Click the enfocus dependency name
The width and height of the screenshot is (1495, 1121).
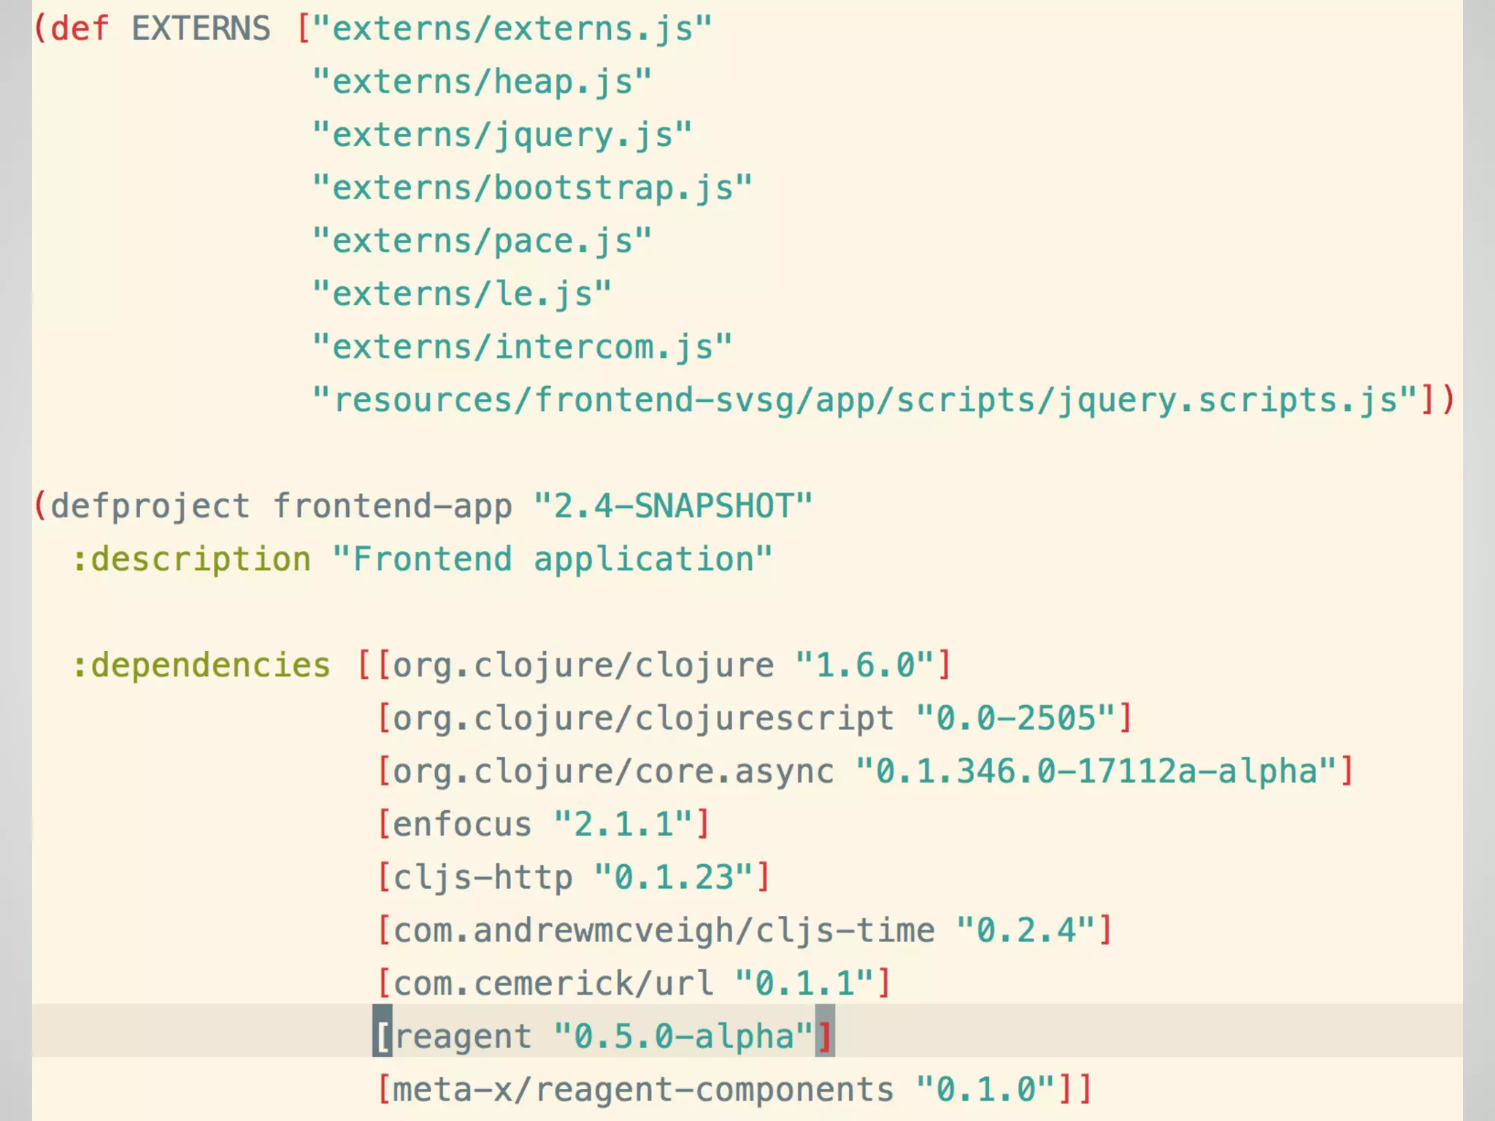point(462,825)
